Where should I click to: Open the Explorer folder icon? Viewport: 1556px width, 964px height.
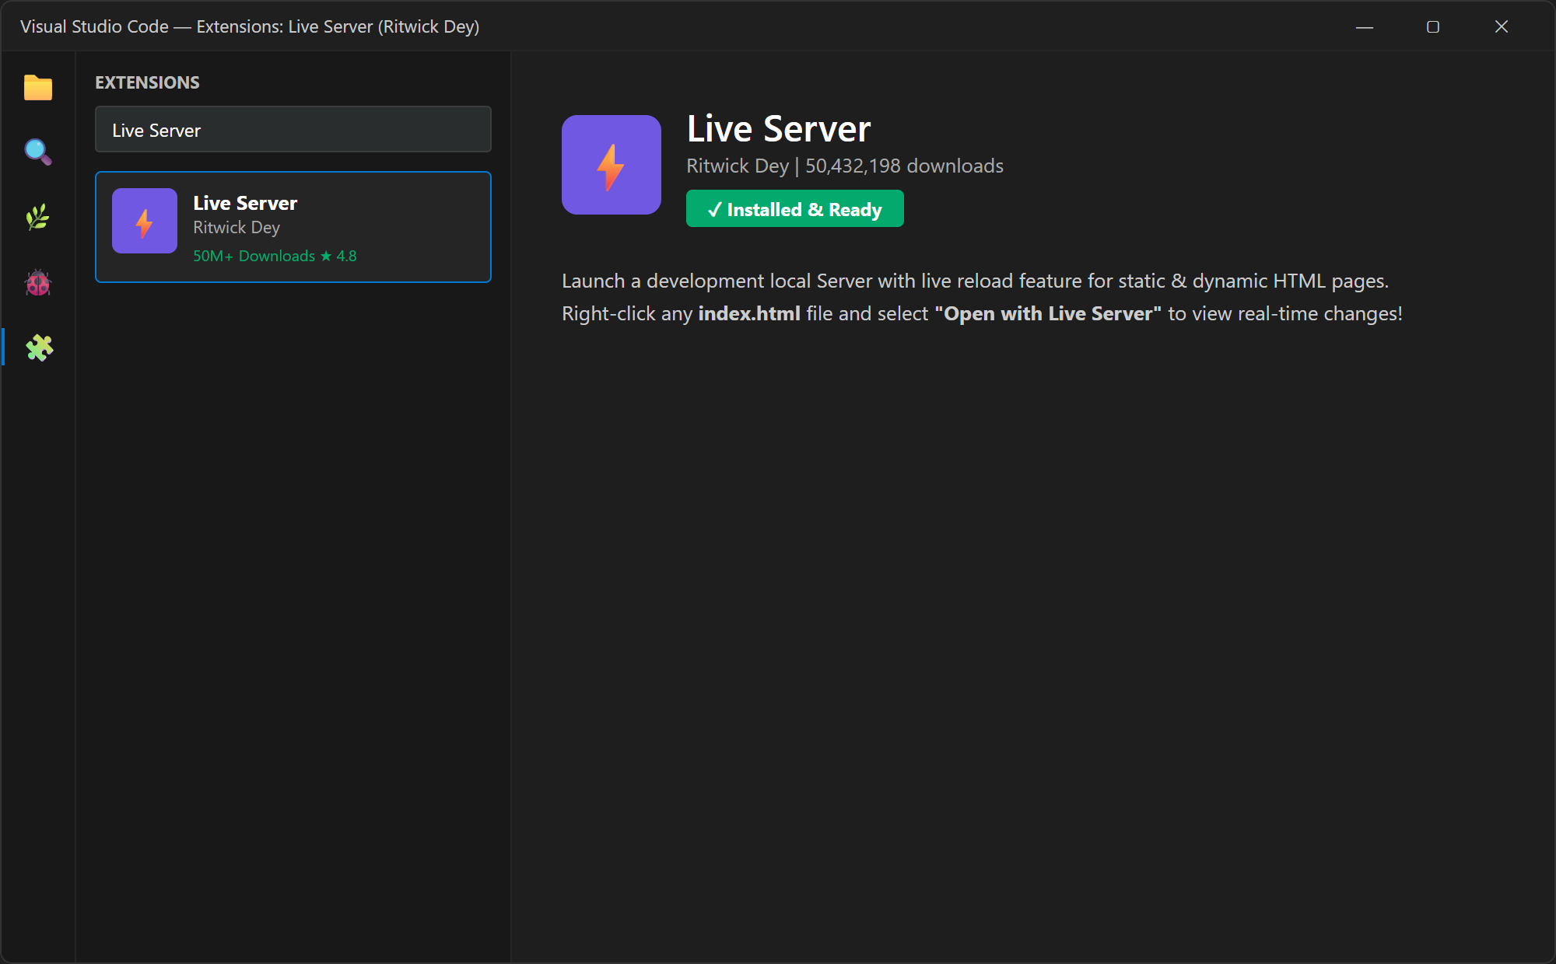pos(38,87)
